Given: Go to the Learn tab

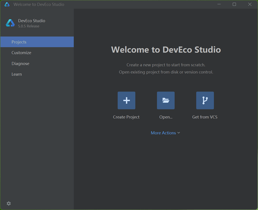Looking at the screenshot, I should pos(37,74).
